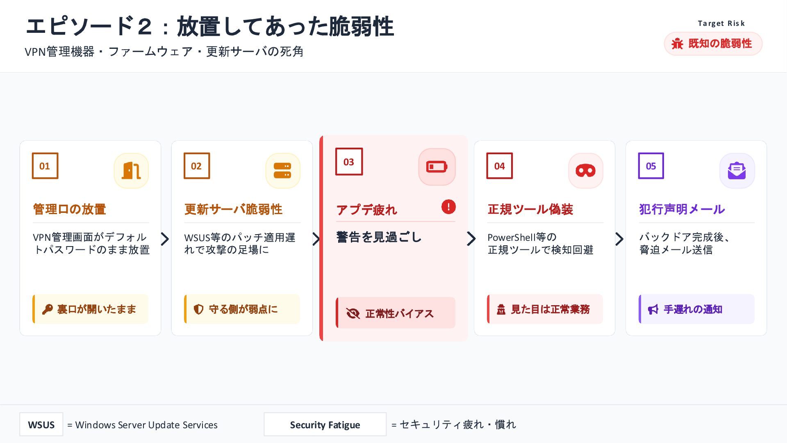Click the chevron arrow between cards 01 and 02
This screenshot has height=443, width=787.
click(165, 239)
